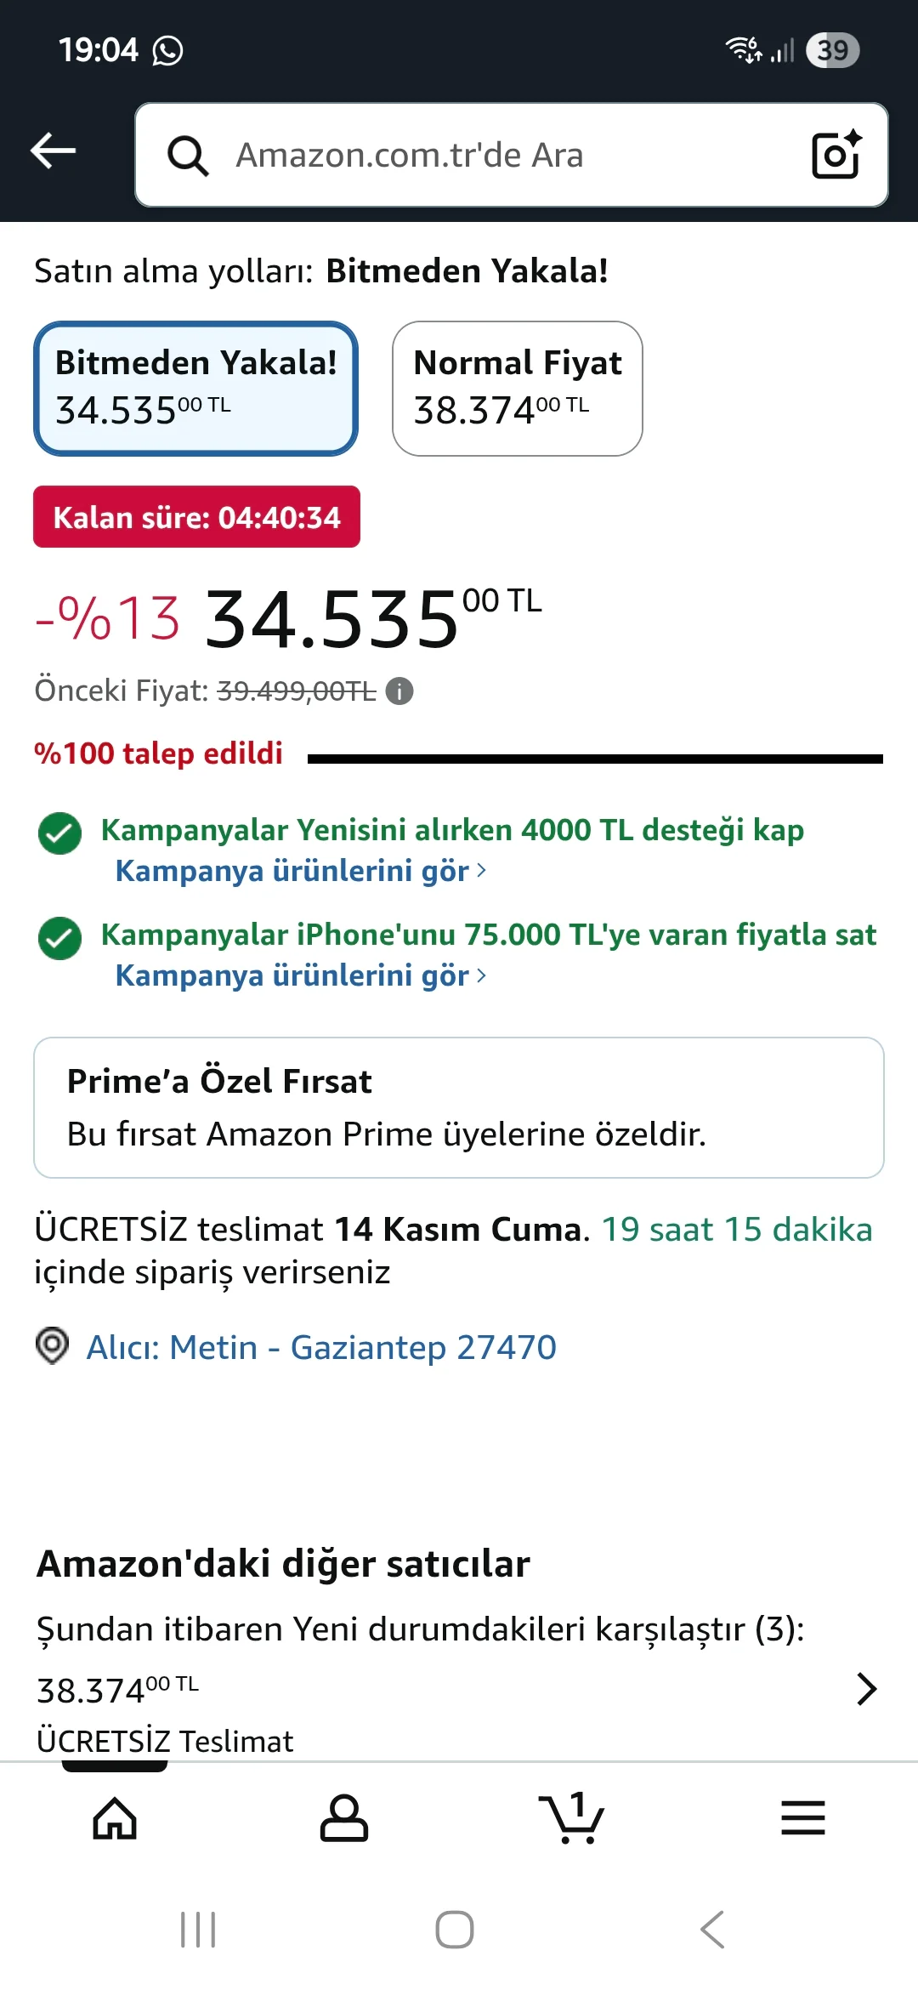Tap the back arrow in header

click(53, 152)
